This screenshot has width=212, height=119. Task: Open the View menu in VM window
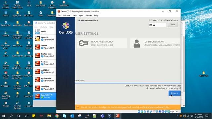[74, 16]
